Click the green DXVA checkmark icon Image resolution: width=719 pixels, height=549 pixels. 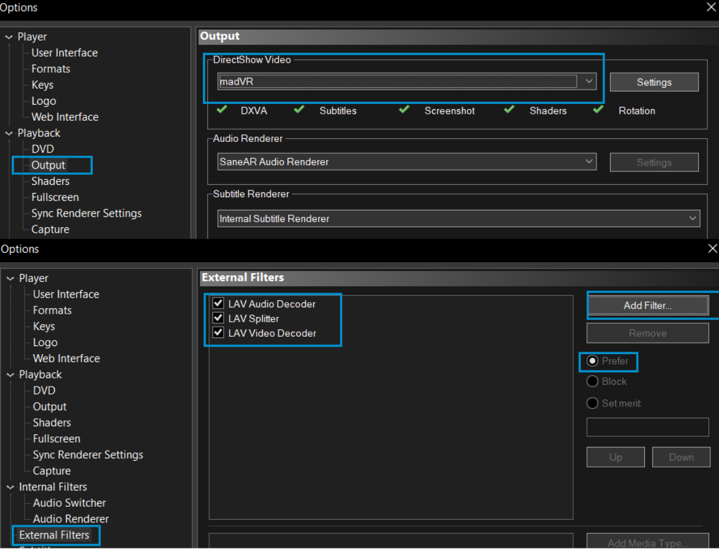[222, 110]
